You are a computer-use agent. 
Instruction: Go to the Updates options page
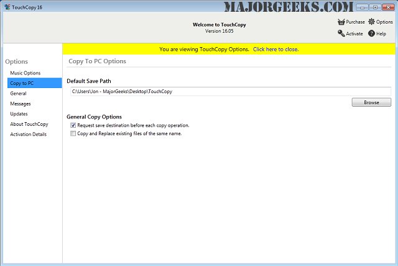(35, 114)
